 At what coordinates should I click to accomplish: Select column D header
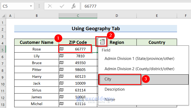pos(117,16)
